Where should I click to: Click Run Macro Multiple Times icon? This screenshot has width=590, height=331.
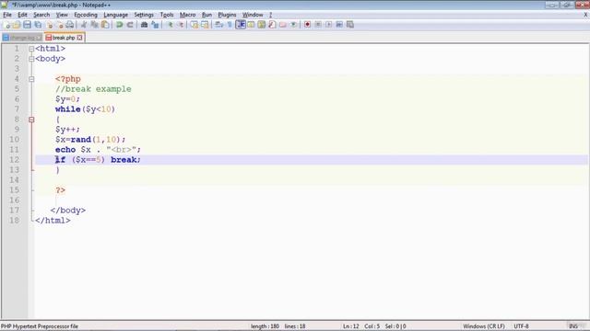click(x=339, y=25)
